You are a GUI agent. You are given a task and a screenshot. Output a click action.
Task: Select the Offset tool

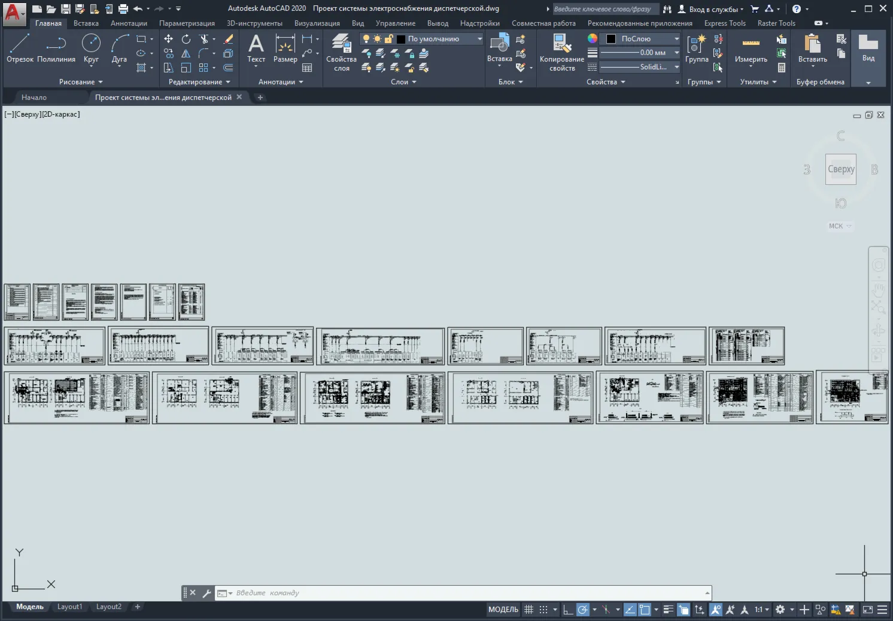point(228,68)
